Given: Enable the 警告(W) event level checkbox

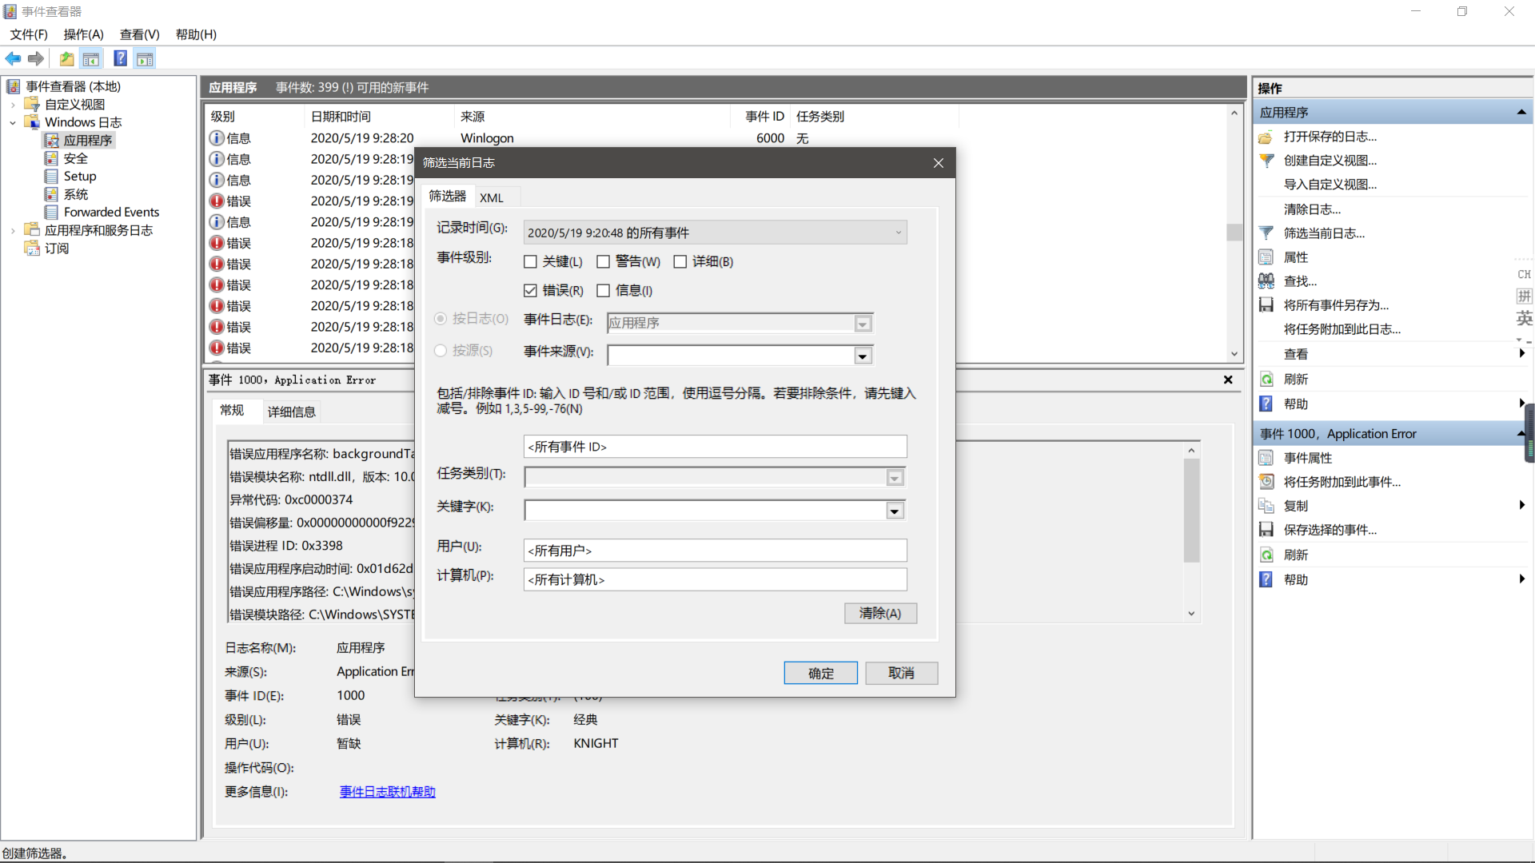Looking at the screenshot, I should coord(604,261).
